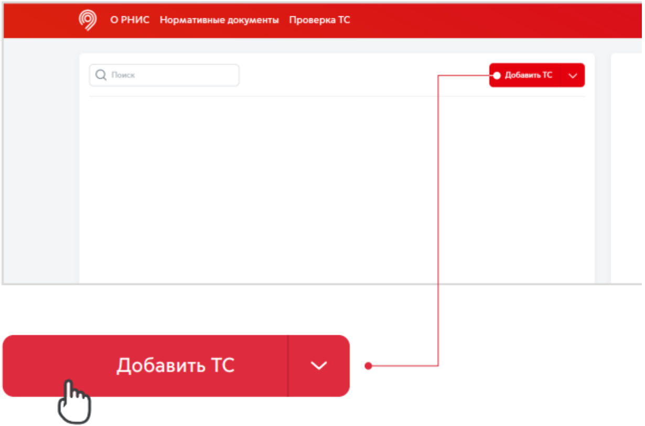Open Нормативные документы section
Viewport: 645px width, 426px height.
(x=219, y=20)
